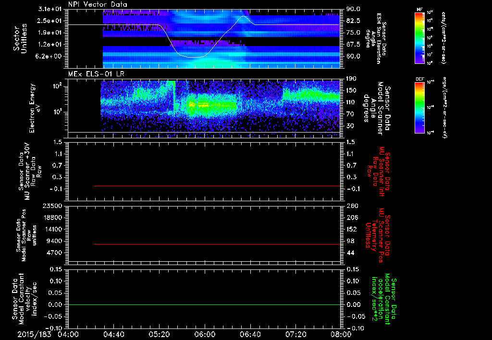Click the red MU Scanner +30V trace line

pos(217,186)
